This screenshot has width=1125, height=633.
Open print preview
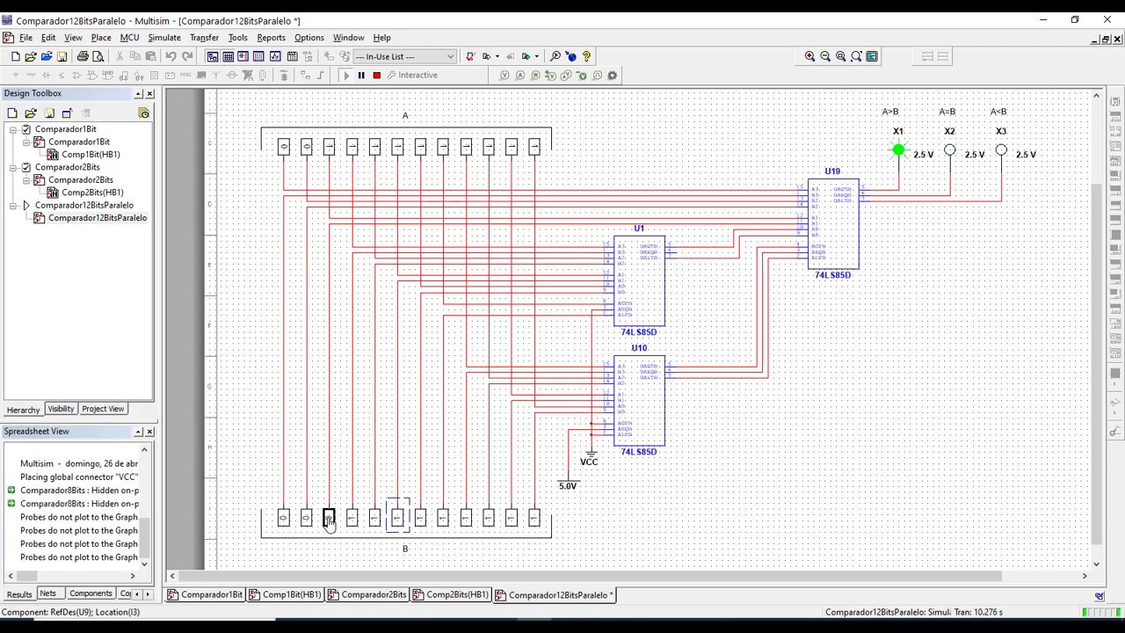tap(98, 56)
